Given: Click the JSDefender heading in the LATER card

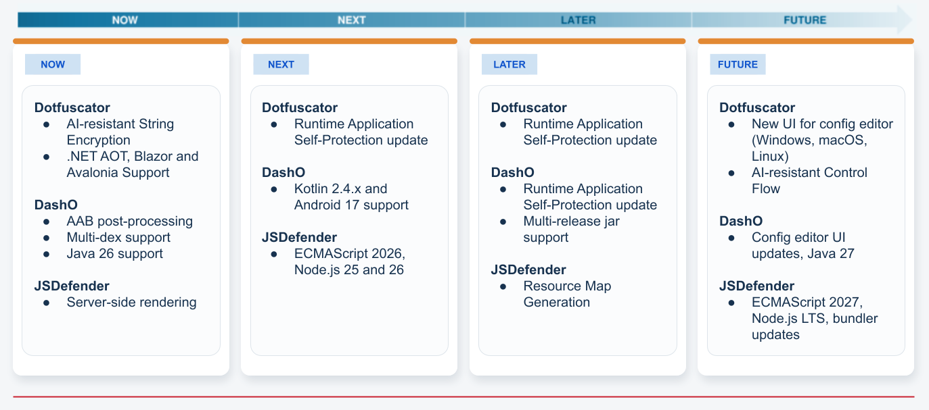Looking at the screenshot, I should (x=528, y=270).
